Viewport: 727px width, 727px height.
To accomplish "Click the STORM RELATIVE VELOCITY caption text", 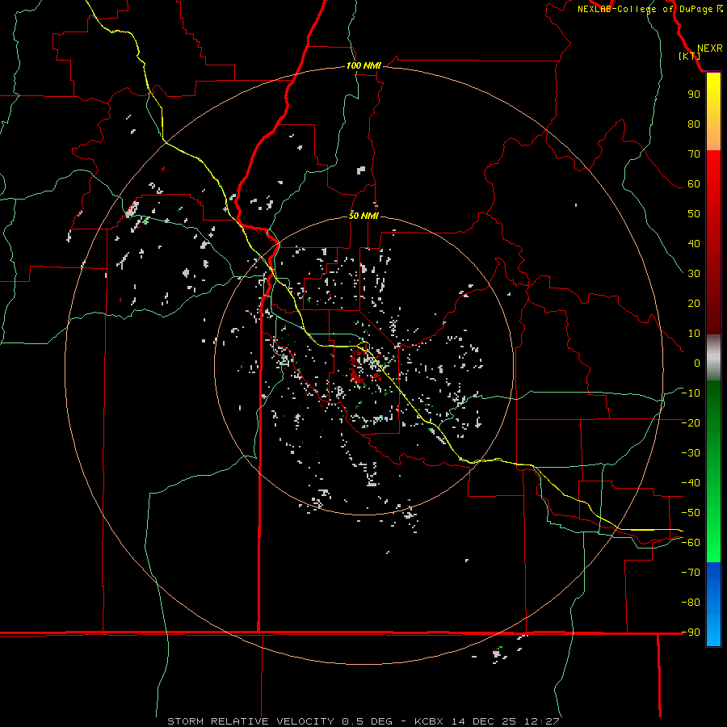I will tap(250, 721).
